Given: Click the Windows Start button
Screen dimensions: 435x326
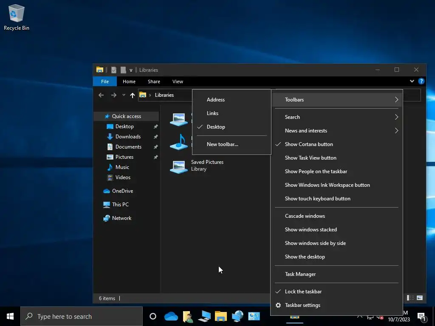Looking at the screenshot, I should coord(10,316).
